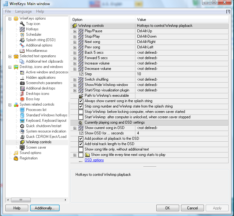Viewport: 234px width, 216px height.
Task: Check Show song title only option
Action: 81,149
